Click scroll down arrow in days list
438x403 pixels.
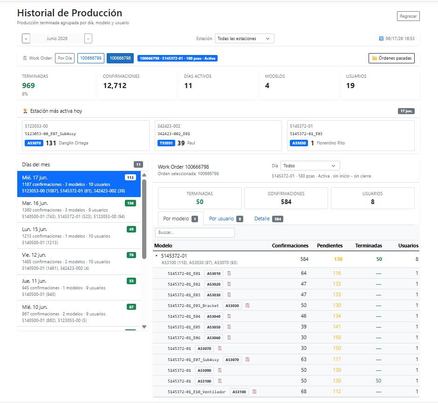pyautogui.click(x=144, y=327)
